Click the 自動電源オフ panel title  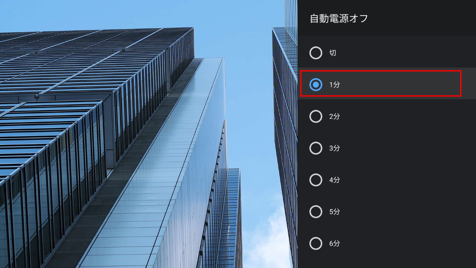click(x=338, y=18)
